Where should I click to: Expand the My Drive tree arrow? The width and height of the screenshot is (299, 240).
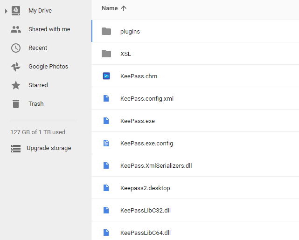pos(6,11)
